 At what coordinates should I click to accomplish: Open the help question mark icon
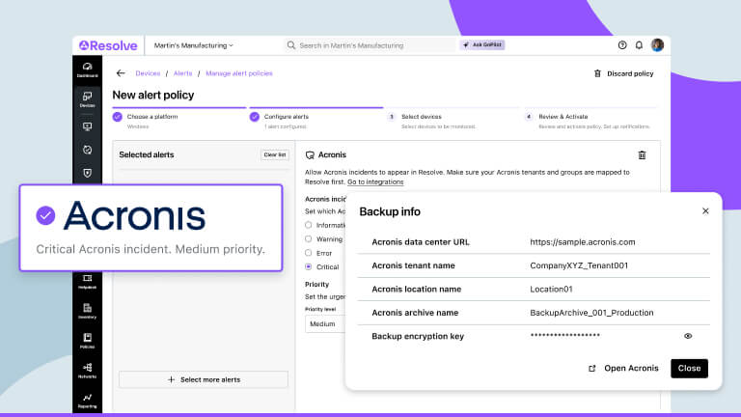[x=622, y=45]
